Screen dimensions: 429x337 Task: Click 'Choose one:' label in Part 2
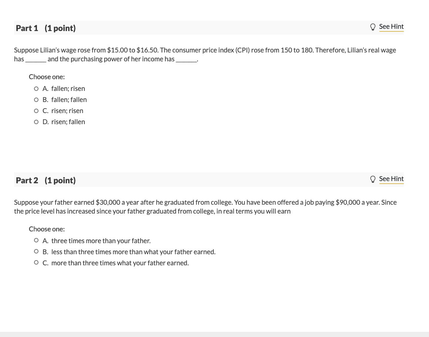[x=47, y=229]
